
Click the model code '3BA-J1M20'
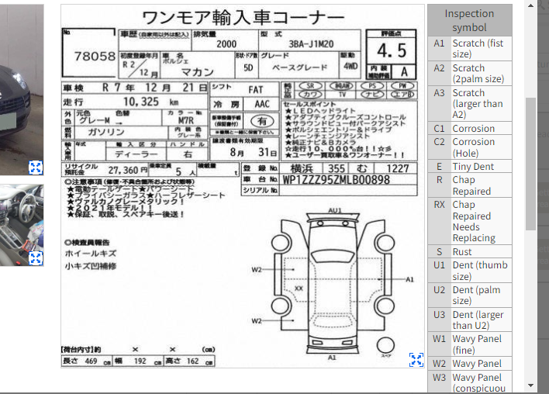[x=311, y=44]
